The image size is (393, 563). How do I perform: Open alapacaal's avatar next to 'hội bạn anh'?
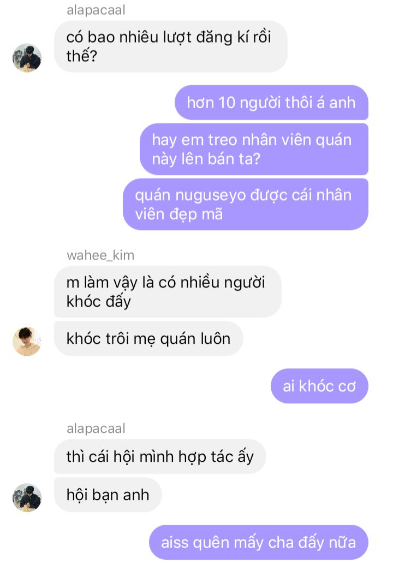[27, 497]
